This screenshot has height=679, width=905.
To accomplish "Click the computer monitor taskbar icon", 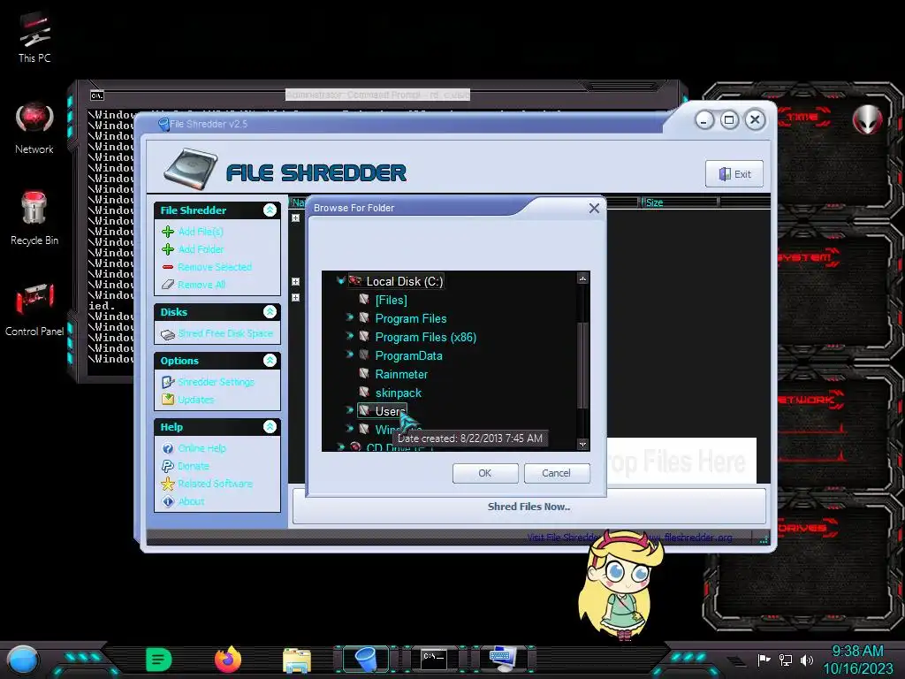I will pyautogui.click(x=503, y=660).
